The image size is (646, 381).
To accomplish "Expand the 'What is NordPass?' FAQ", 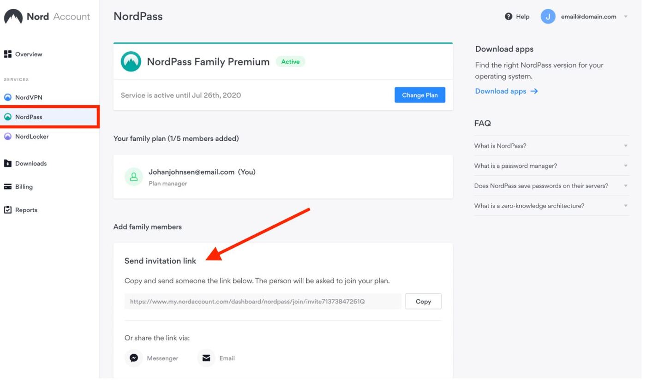I will (626, 146).
